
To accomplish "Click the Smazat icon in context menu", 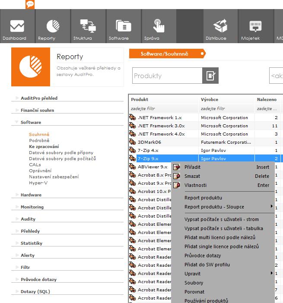I will [176, 176].
